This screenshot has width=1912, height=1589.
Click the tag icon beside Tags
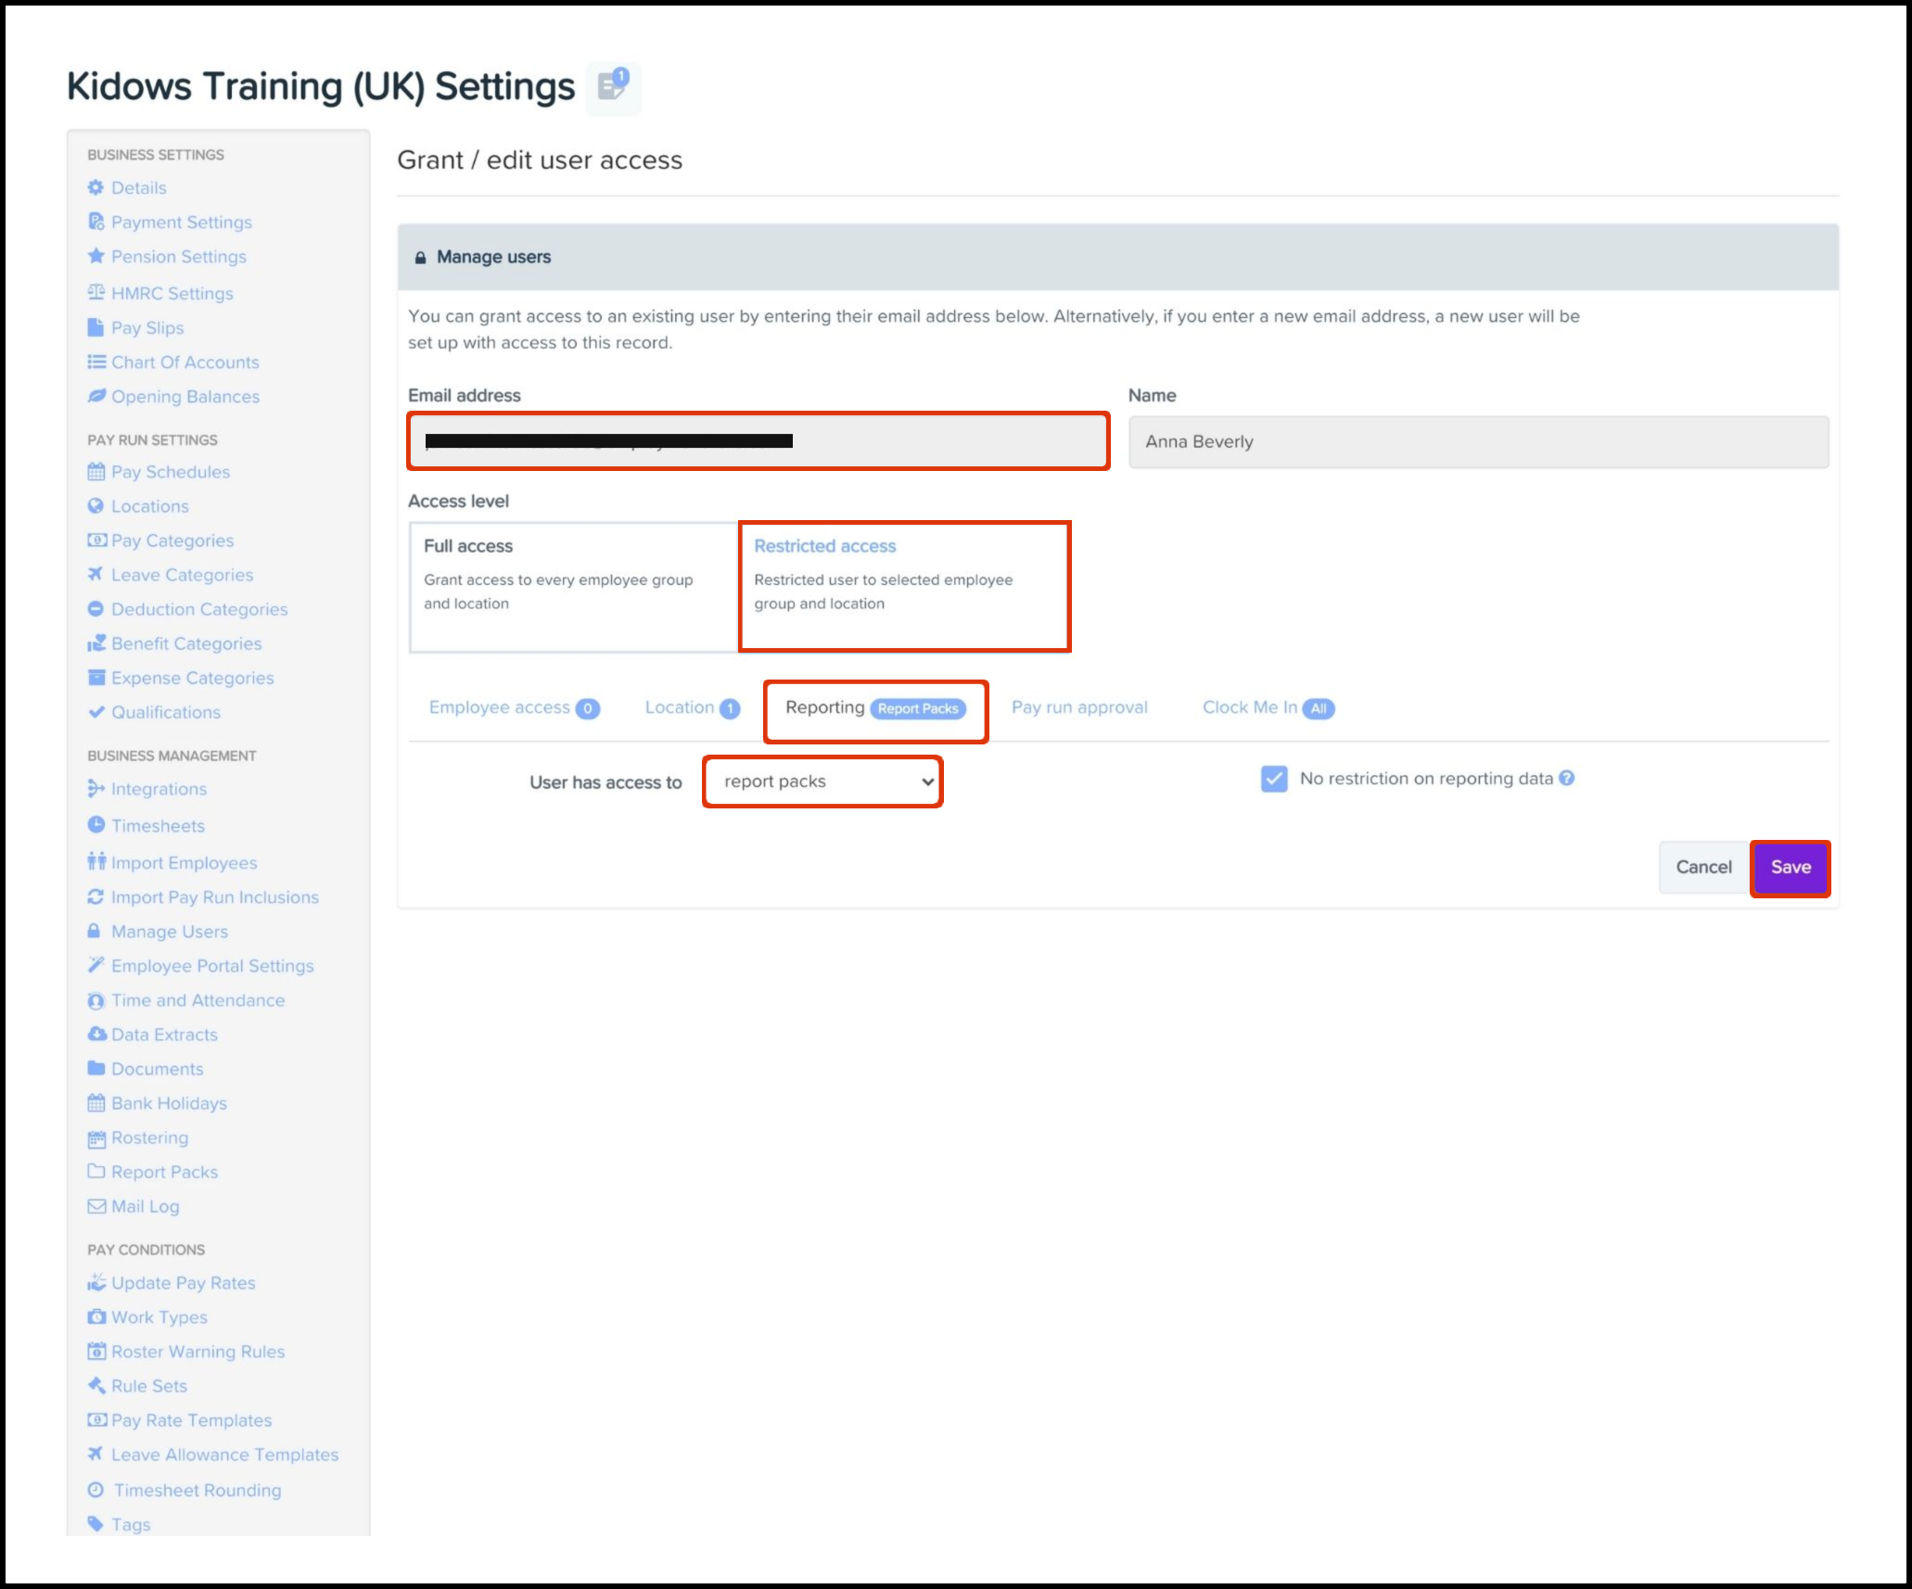(96, 1523)
